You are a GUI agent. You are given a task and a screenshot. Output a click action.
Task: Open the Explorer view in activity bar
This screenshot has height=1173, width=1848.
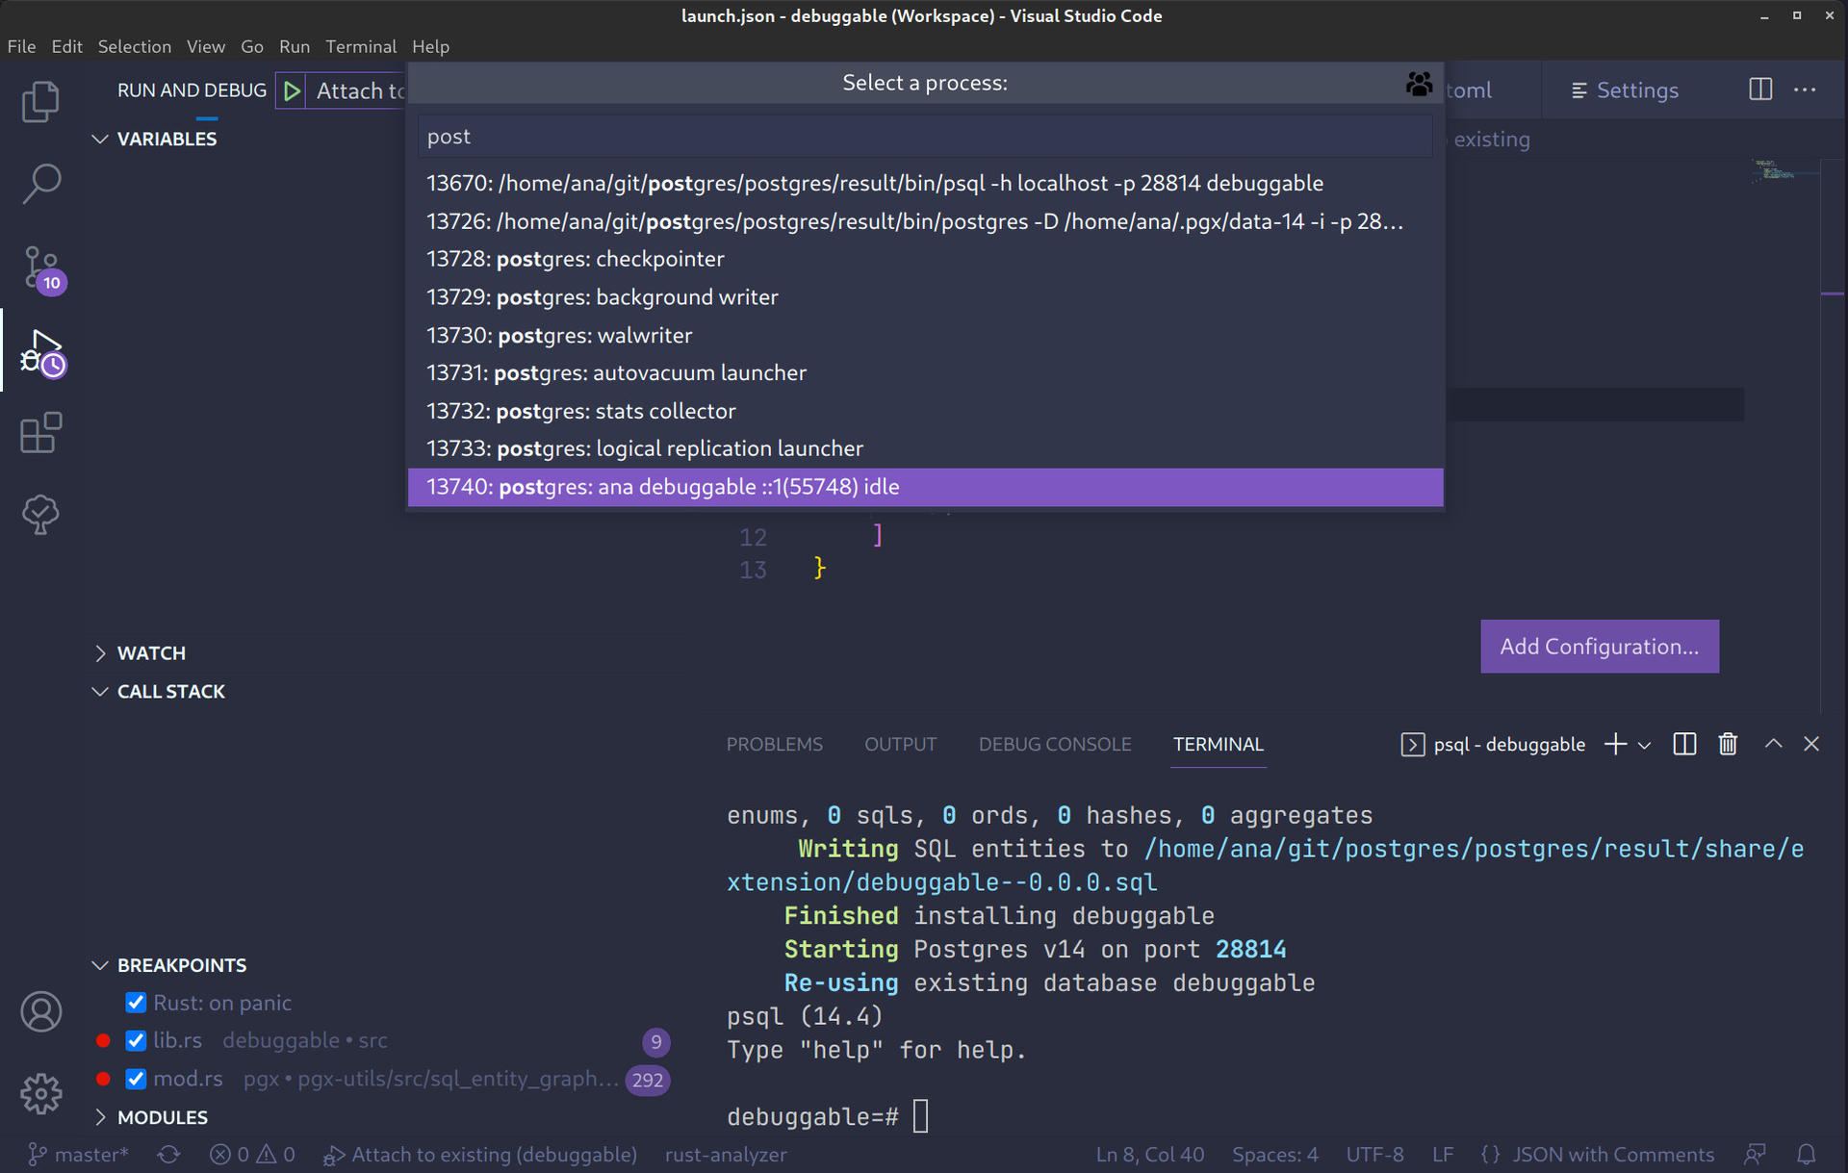click(40, 102)
